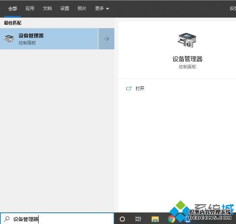Open the 照片 tab
The image size is (236, 224).
pyautogui.click(x=82, y=8)
